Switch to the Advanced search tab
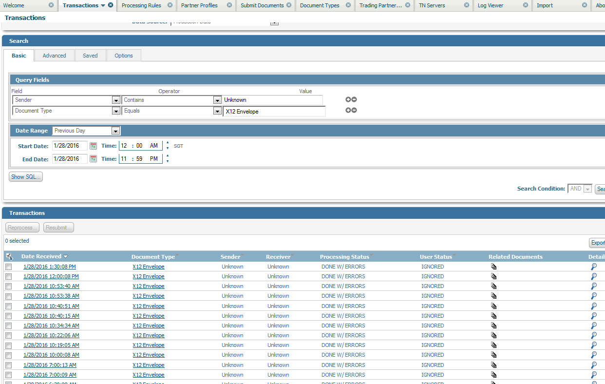This screenshot has height=384, width=605. pyautogui.click(x=54, y=56)
